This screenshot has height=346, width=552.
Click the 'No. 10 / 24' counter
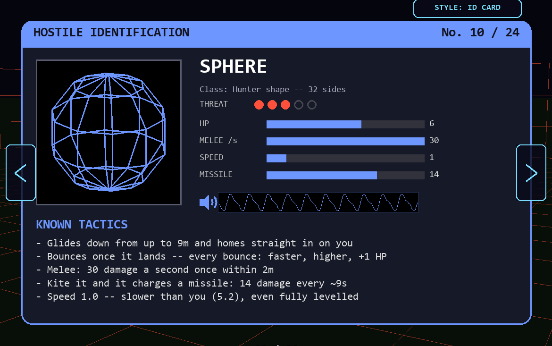coord(480,33)
